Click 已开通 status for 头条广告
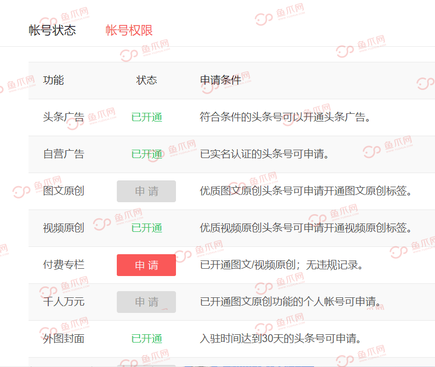The width and height of the screenshot is (435, 367). click(x=147, y=117)
